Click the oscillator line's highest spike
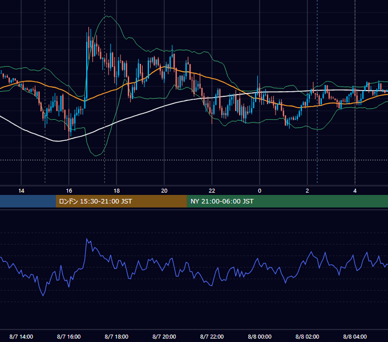Image resolution: width=388 pixels, height=342 pixels. coord(87,239)
